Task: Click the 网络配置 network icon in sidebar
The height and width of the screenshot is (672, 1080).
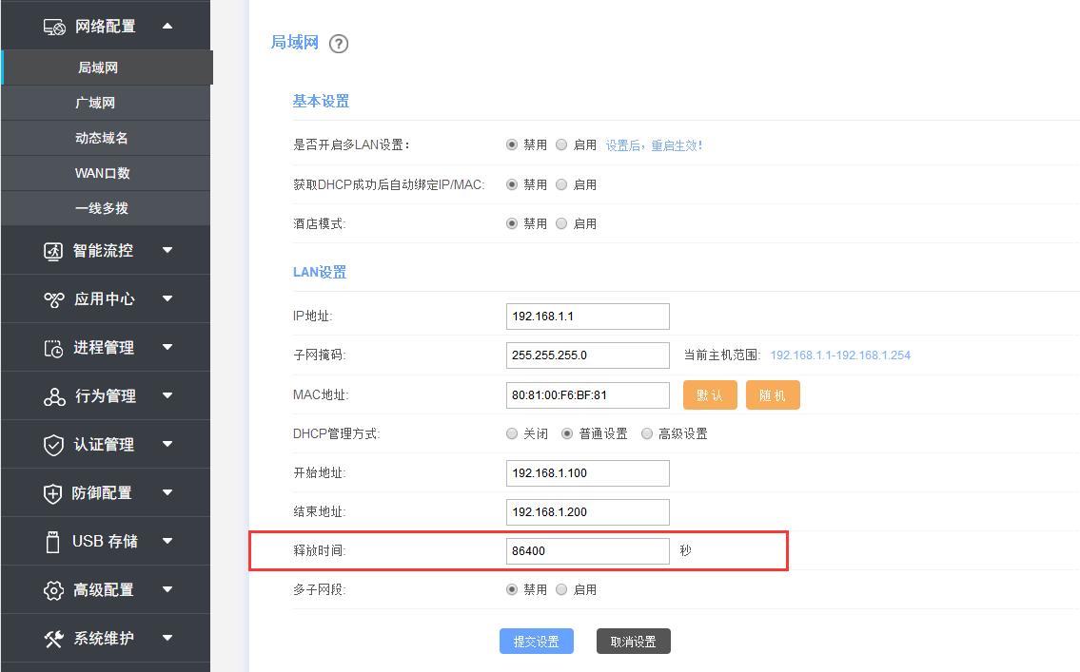Action: coord(51,26)
